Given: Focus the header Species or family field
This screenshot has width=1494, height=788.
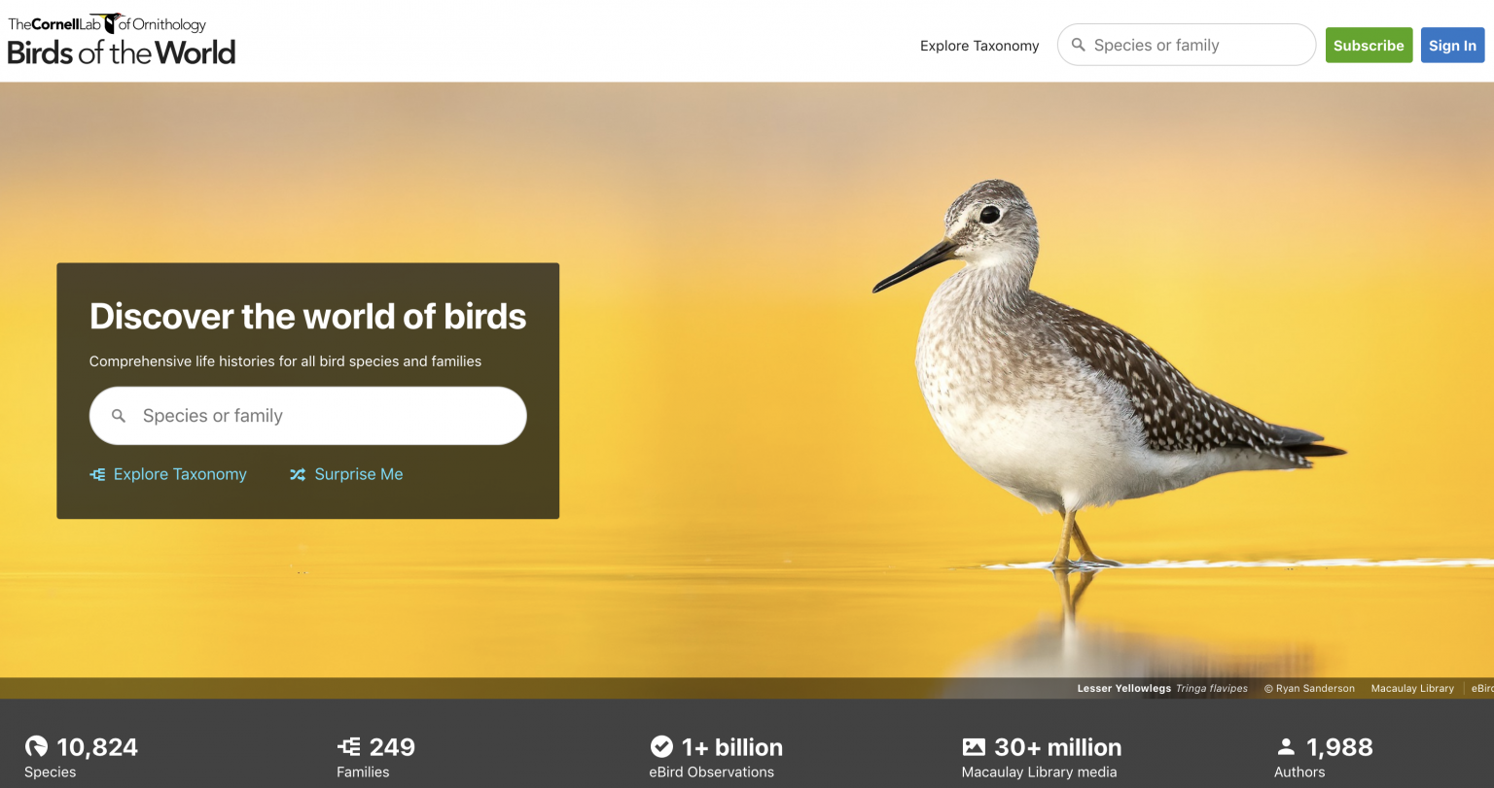Looking at the screenshot, I should [1187, 45].
